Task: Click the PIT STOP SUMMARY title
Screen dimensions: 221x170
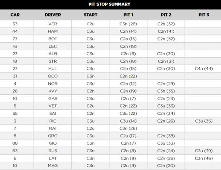Action: click(109, 4)
